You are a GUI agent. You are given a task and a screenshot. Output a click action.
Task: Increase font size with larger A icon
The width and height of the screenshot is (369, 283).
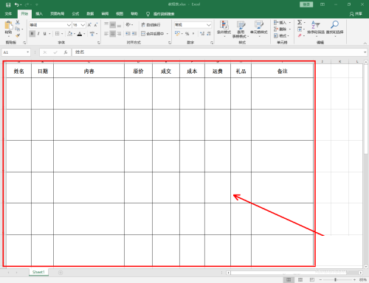(x=89, y=25)
